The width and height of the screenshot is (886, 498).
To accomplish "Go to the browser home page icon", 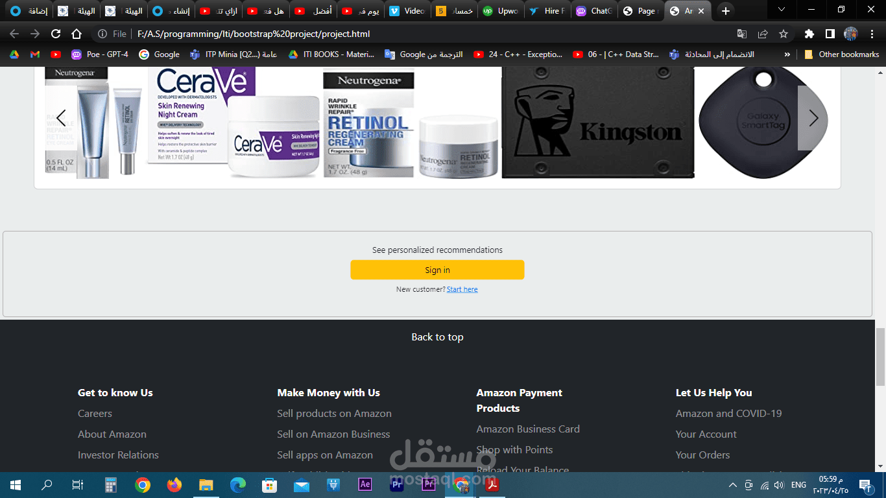I will point(77,34).
